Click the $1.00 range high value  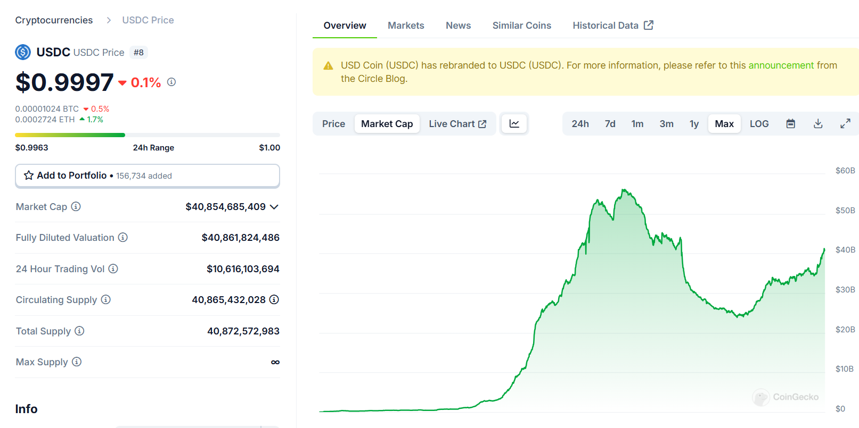269,148
